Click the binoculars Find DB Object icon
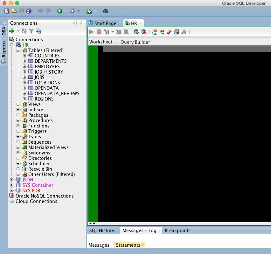 106,11
